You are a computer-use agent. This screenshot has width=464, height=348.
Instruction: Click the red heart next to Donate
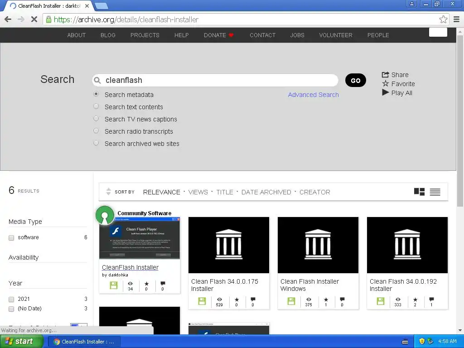click(x=231, y=35)
